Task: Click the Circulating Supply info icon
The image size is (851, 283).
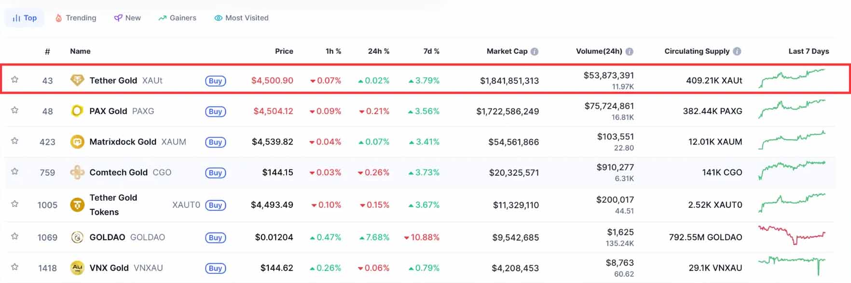Action: coord(737,51)
